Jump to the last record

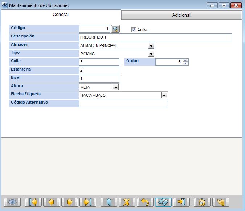pyautogui.click(x=88, y=202)
